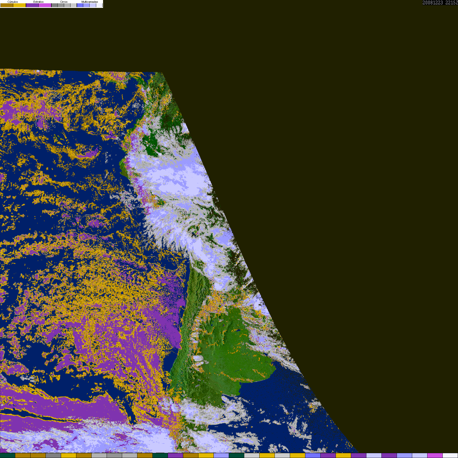
Task: Click the '20081223 2215Z' timestamp
Action: 440,3
